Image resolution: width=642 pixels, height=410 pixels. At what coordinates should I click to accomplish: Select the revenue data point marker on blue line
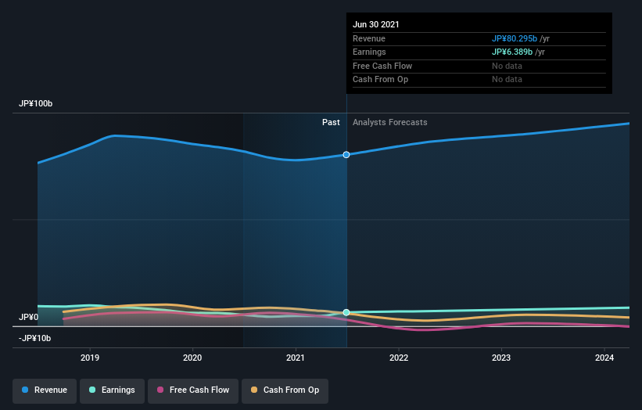point(346,155)
